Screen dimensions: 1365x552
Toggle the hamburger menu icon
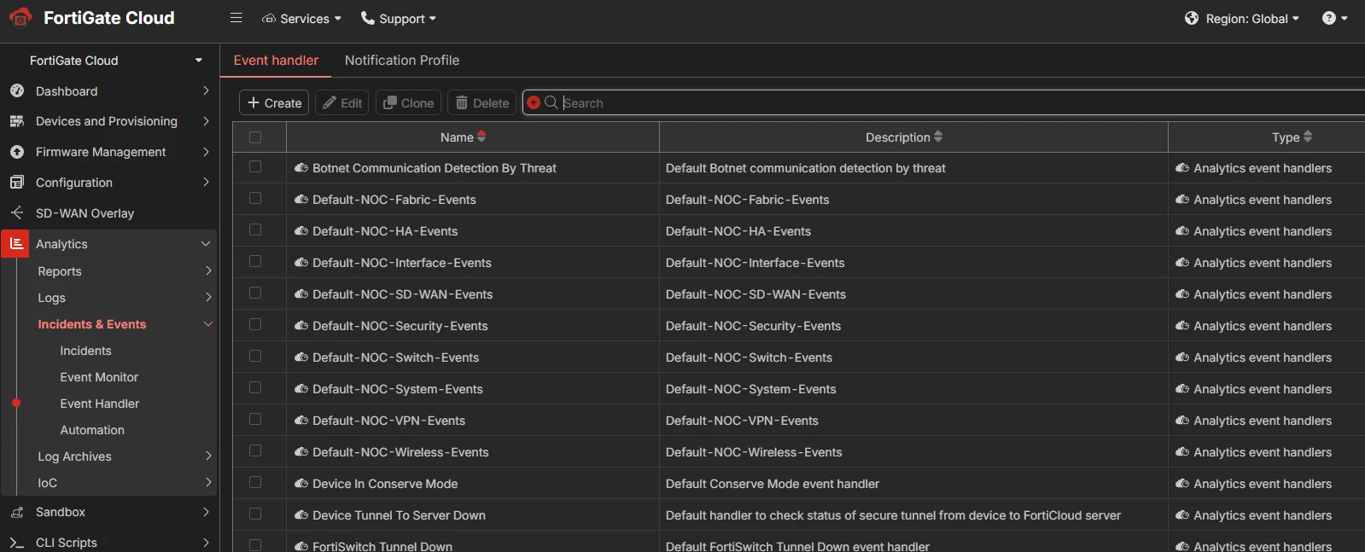tap(236, 18)
